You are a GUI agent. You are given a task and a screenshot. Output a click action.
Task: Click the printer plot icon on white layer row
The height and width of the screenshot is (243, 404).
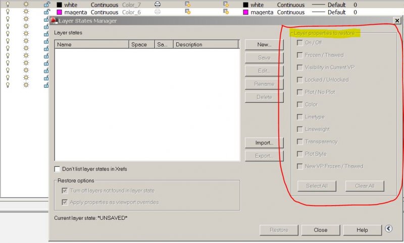[x=158, y=5]
